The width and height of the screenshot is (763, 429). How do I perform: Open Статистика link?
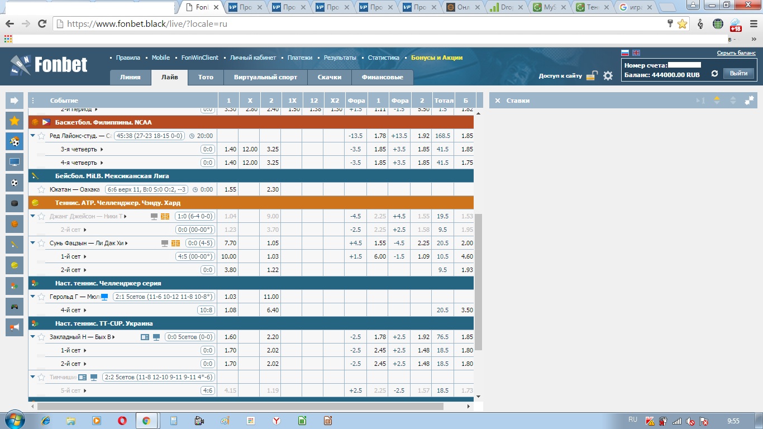click(383, 58)
